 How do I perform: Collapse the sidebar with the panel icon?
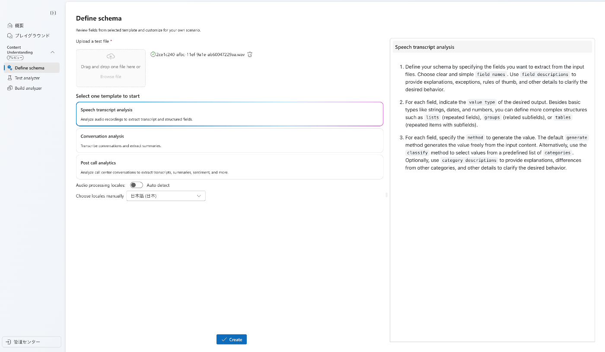[x=53, y=13]
